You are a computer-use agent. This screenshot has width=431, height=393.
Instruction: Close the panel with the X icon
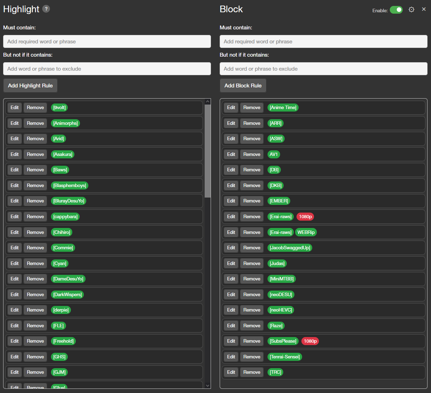(424, 9)
